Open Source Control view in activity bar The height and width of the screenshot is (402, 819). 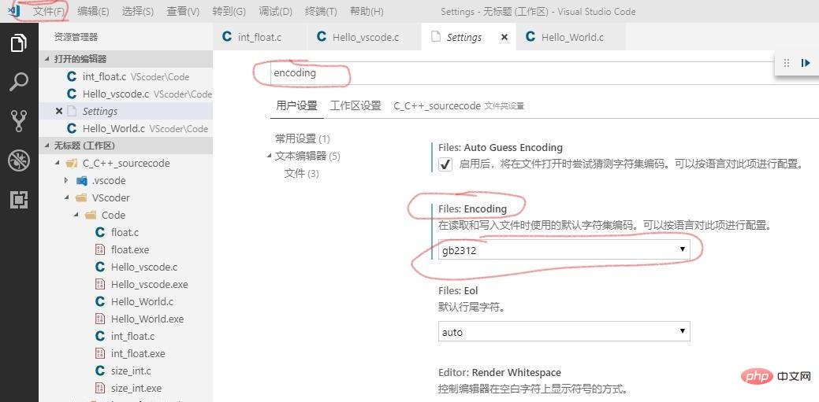[19, 121]
